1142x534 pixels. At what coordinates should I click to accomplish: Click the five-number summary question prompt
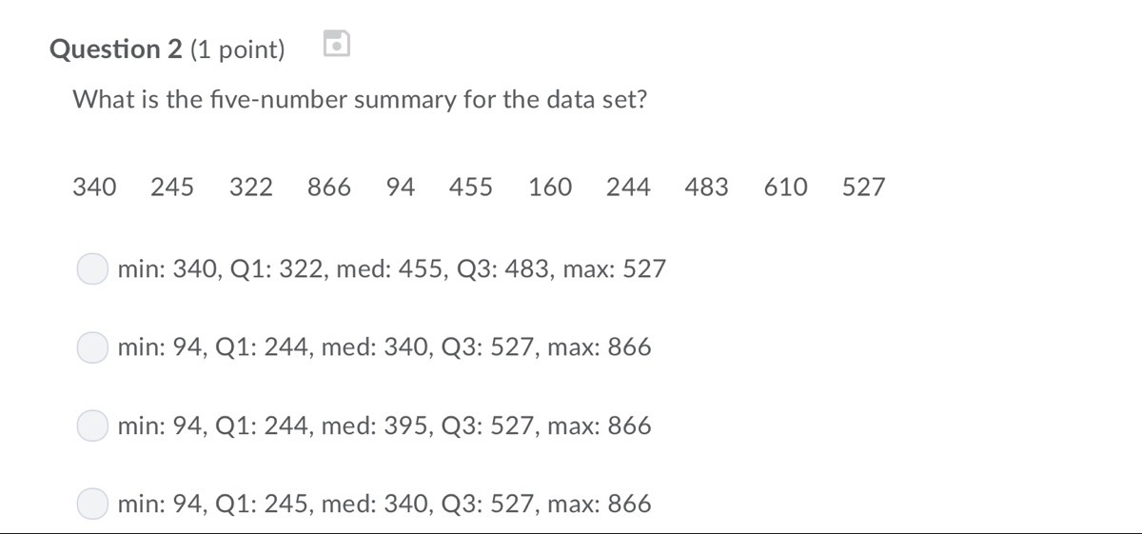click(x=360, y=99)
